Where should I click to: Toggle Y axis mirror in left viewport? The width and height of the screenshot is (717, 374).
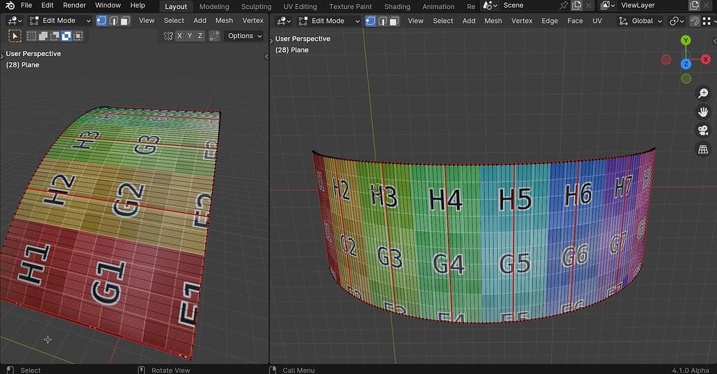190,36
